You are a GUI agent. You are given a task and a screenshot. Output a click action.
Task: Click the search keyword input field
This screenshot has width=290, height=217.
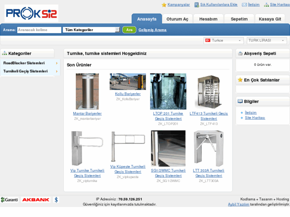coord(39,30)
